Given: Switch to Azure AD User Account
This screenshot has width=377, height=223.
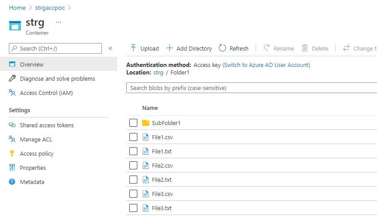Looking at the screenshot, I should tap(266, 65).
